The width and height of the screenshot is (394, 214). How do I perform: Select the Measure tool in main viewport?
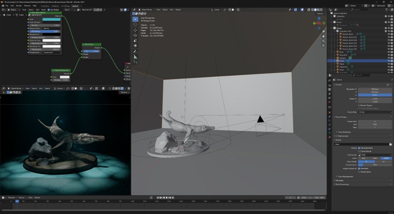[135, 57]
